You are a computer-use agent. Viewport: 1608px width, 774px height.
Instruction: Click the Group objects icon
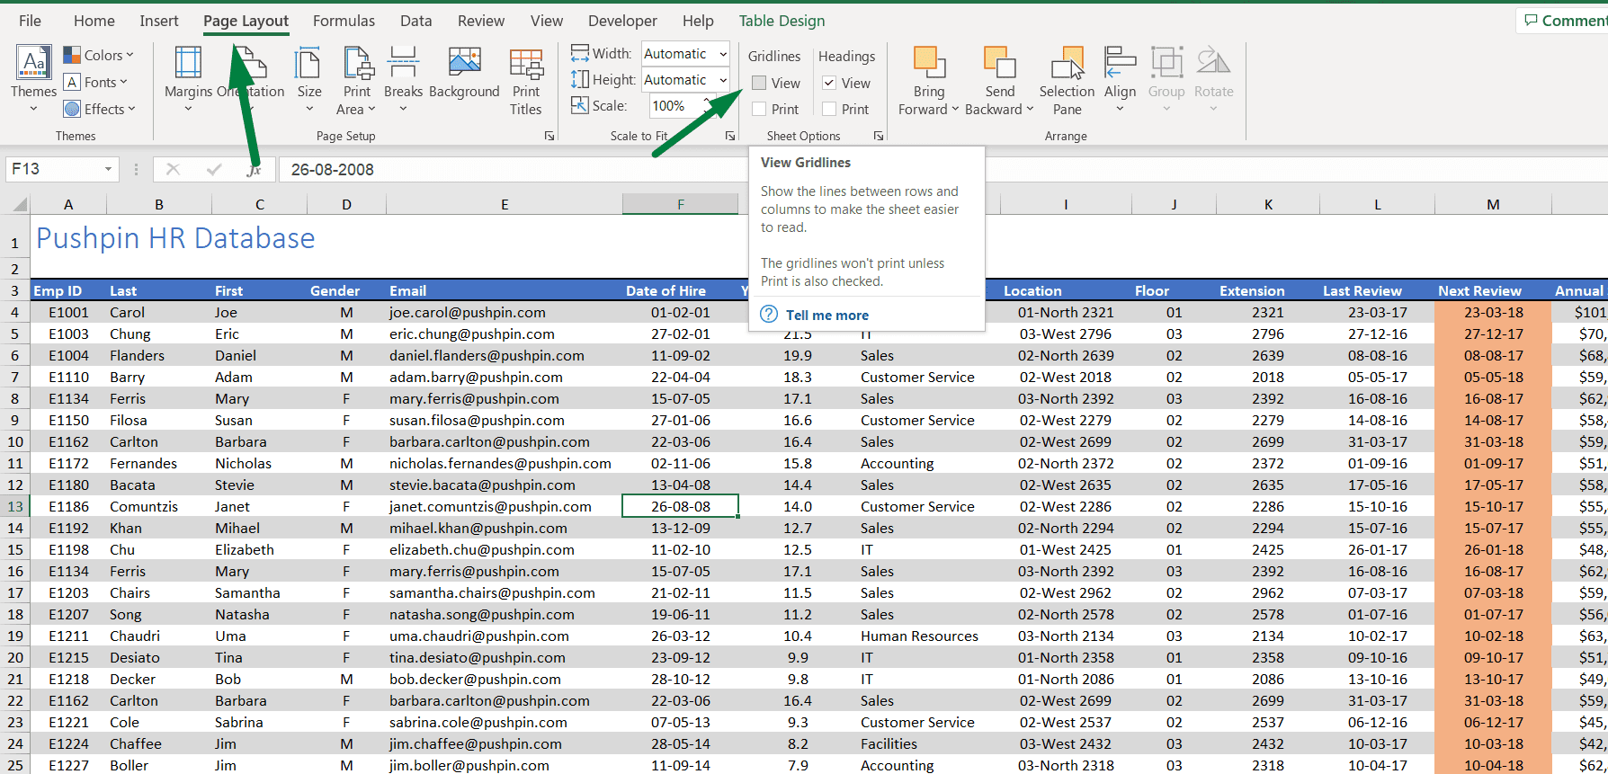coord(1166,61)
